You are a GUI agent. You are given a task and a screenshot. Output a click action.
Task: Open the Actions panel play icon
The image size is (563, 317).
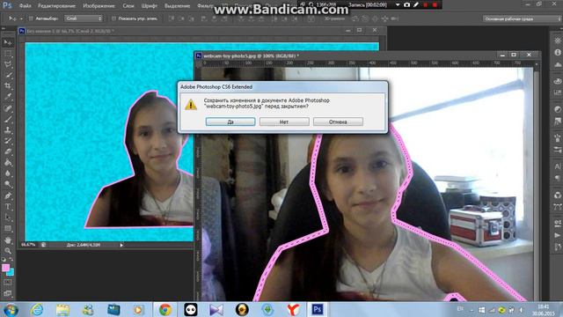(x=558, y=235)
